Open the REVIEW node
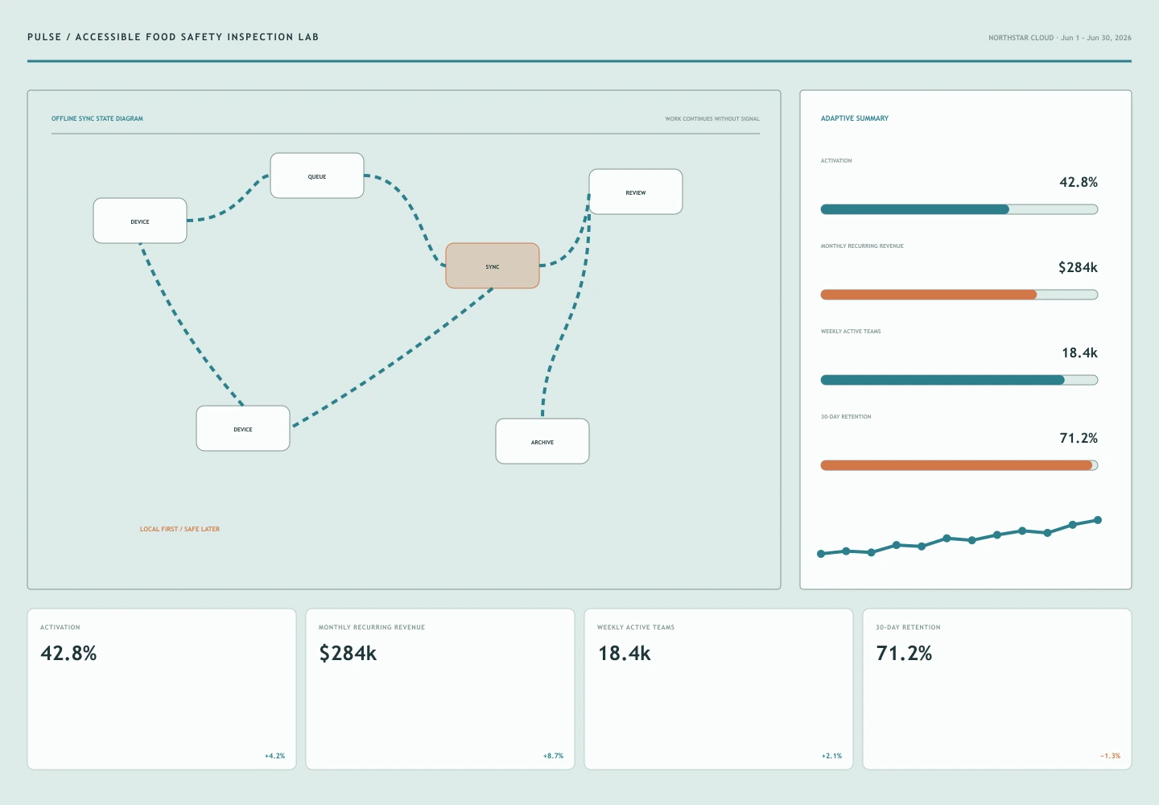This screenshot has width=1159, height=805. coord(636,192)
